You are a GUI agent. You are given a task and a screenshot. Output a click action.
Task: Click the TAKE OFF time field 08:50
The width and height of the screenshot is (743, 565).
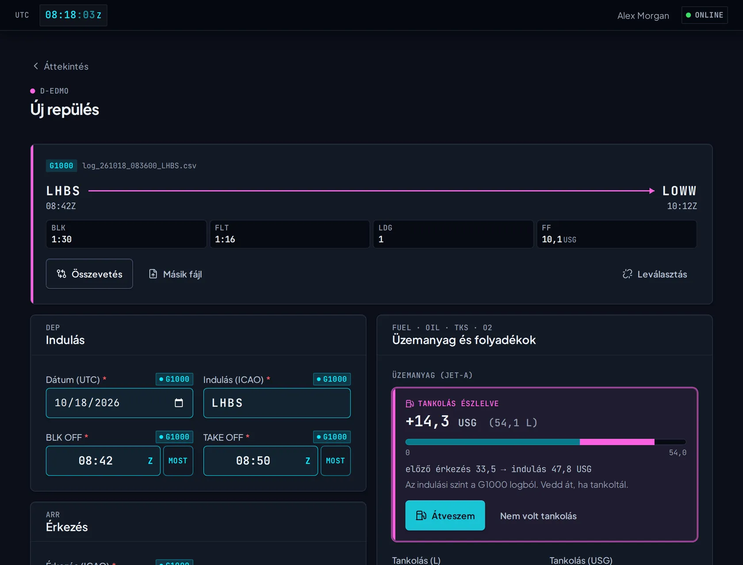pos(260,461)
